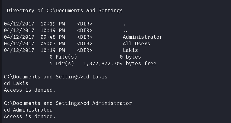The image size is (231, 123).
Task: Click the '1,372,872,704 bytes free' text
Action: click(x=120, y=63)
